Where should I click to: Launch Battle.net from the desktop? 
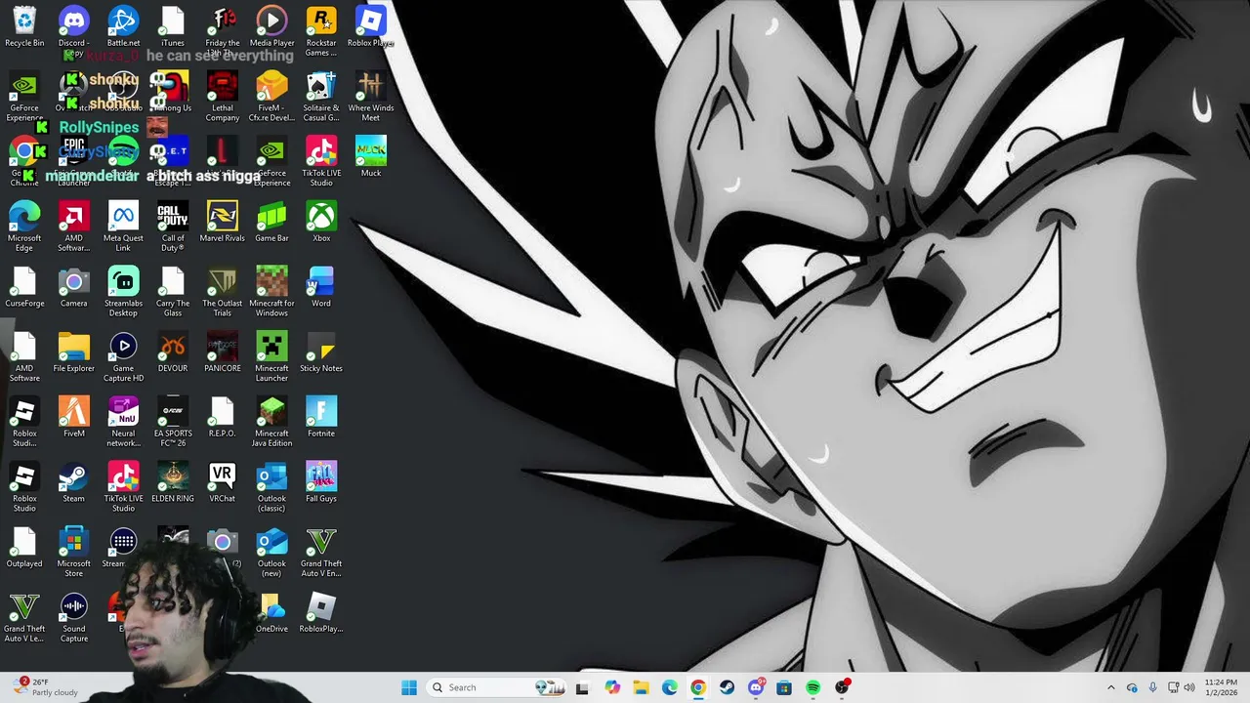[x=123, y=26]
